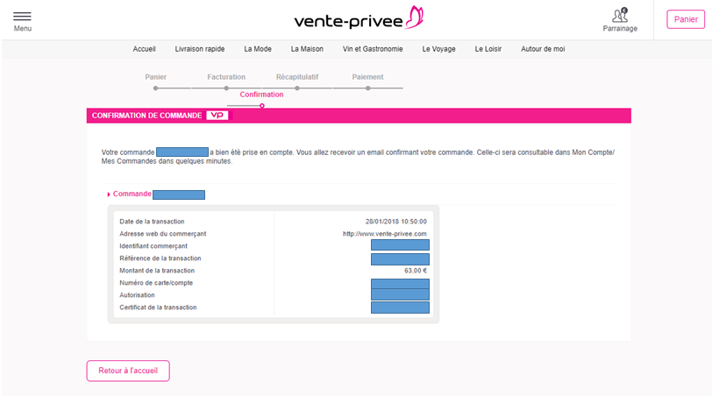Click the Certificat de la transaction label
Screen dimensions: 712x396
158,308
